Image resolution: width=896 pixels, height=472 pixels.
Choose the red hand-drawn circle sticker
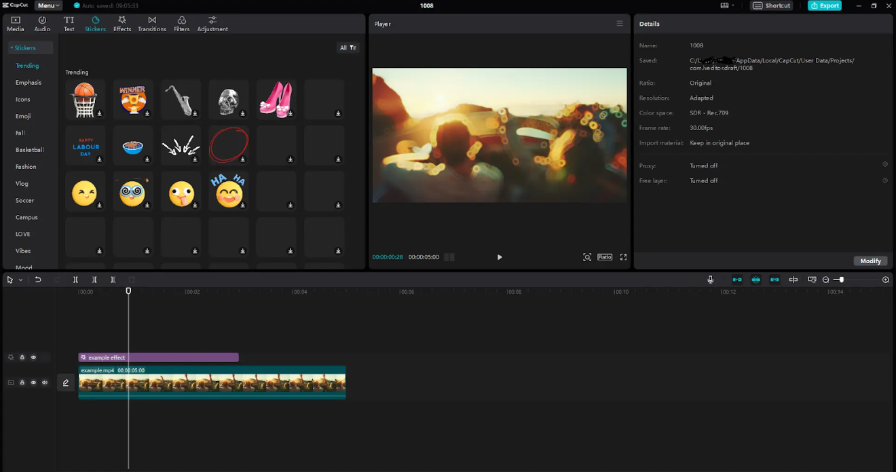229,145
